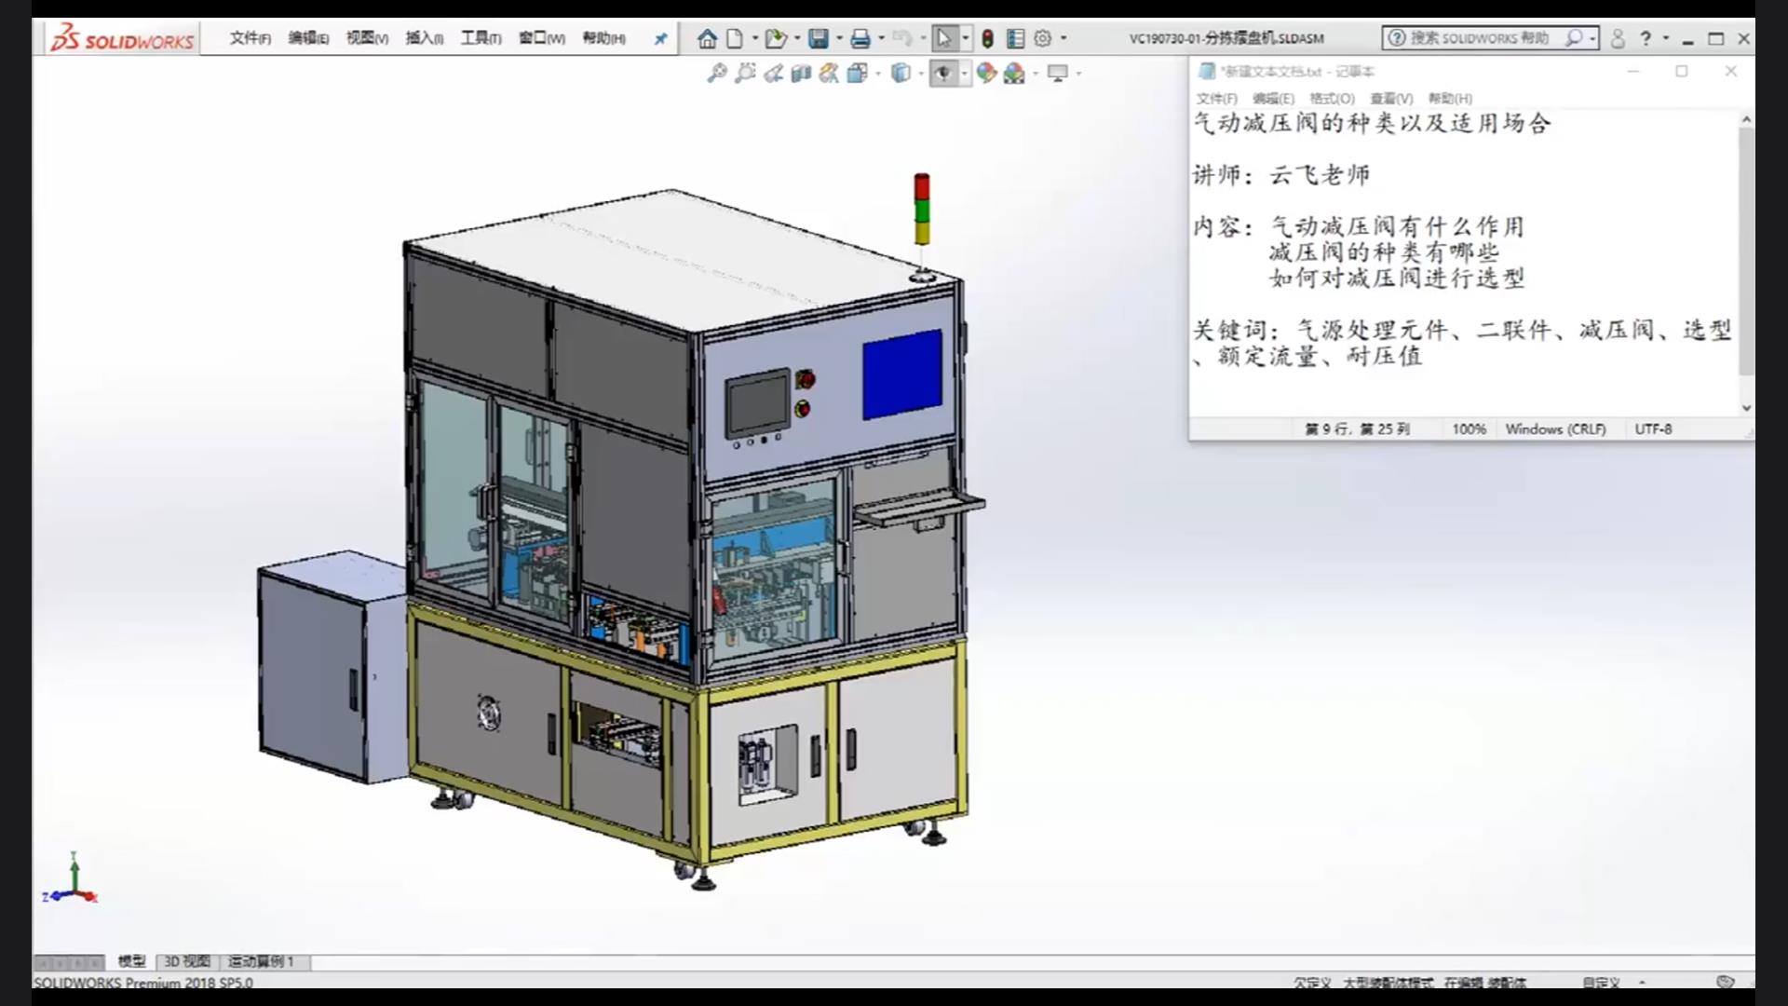Open Notepad 查看(V) menu
Screen dimensions: 1788x1006
click(x=1391, y=99)
